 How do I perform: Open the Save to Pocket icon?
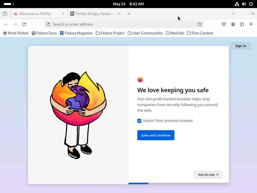[x=224, y=24]
